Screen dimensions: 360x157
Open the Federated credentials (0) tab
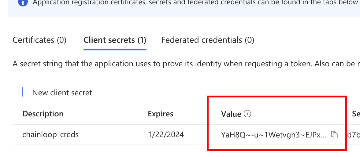208,40
